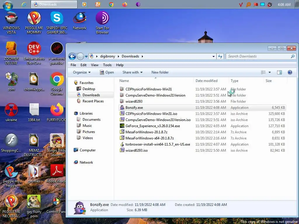
Task: Open the change view options dropdown arrow
Action: click(x=270, y=72)
